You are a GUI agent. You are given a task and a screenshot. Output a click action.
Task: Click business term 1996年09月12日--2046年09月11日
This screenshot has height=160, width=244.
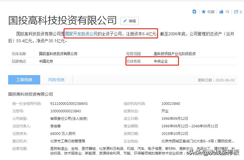[x=189, y=126]
